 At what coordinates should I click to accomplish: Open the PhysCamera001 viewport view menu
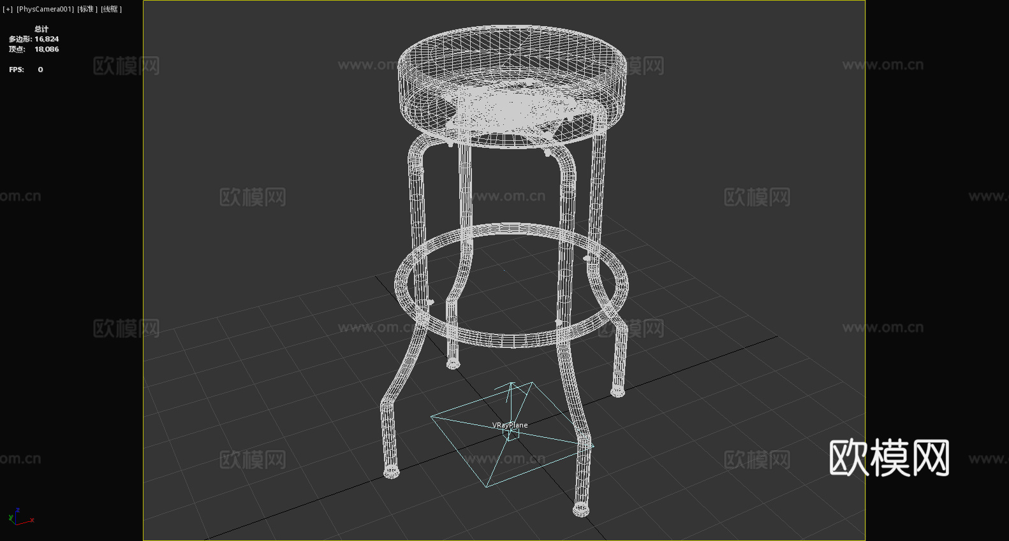point(45,9)
